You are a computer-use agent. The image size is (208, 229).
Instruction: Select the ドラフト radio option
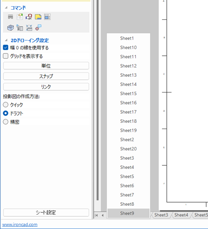click(x=6, y=113)
